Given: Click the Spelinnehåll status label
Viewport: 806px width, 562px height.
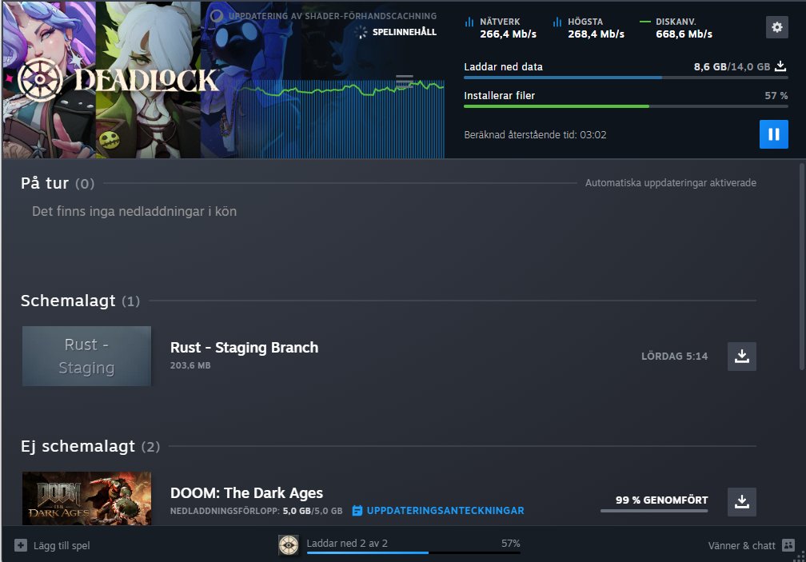Looking at the screenshot, I should pos(404,32).
